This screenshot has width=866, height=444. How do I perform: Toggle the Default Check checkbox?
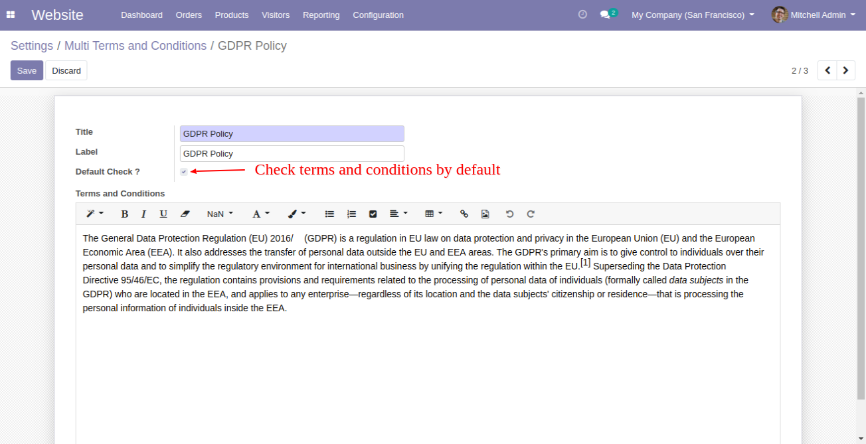pyautogui.click(x=184, y=172)
